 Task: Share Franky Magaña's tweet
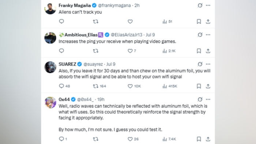pos(208,22)
